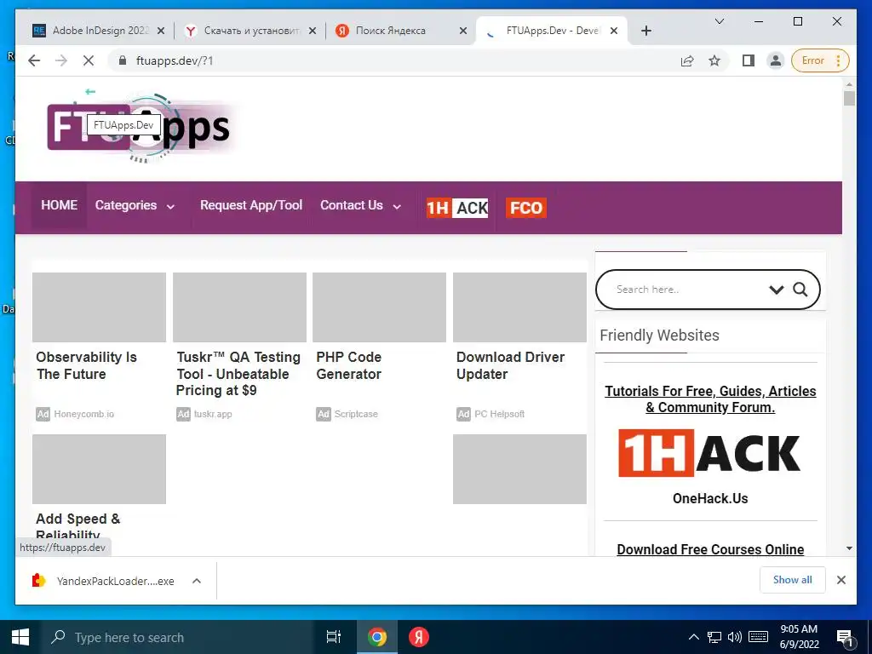Screen dimensions: 872x654
Task: Launch Yandex Browser from the taskbar
Action: tap(419, 637)
